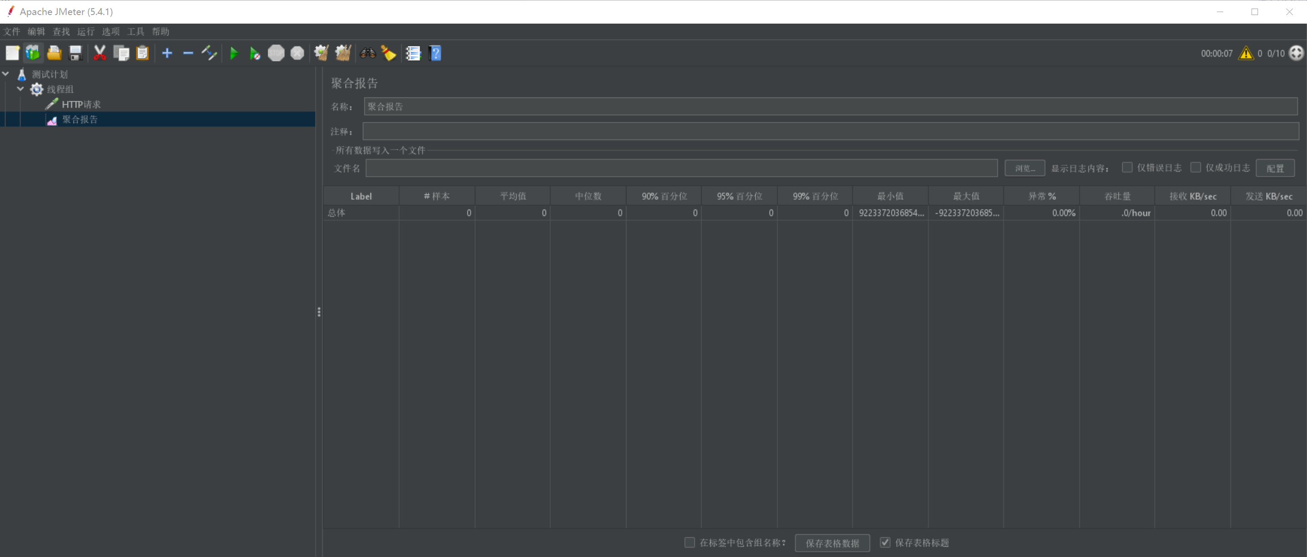
Task: Click Start no pauses icon
Action: coord(255,53)
